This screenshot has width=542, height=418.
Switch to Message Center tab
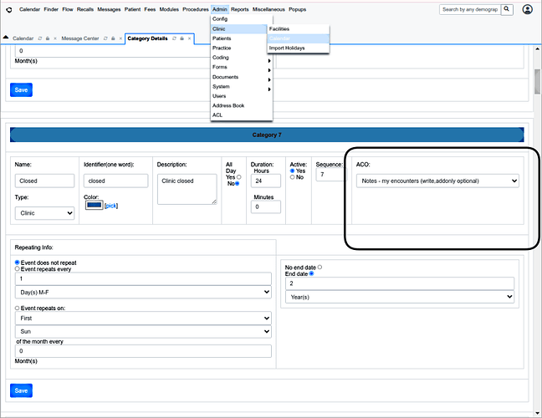pyautogui.click(x=80, y=38)
